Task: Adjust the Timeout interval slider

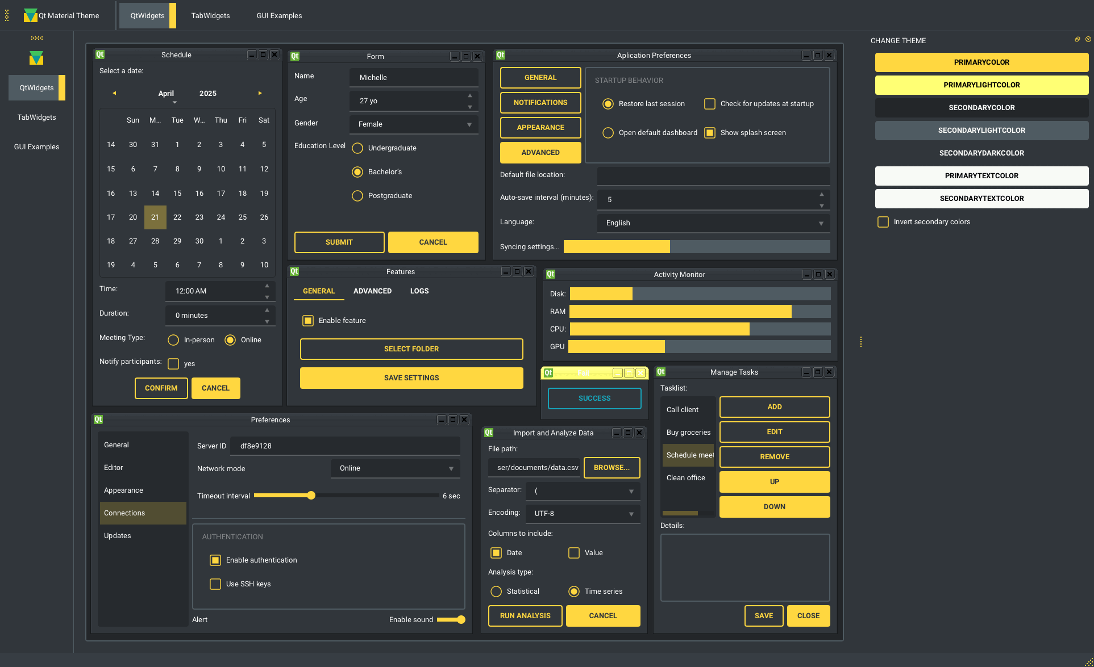Action: pyautogui.click(x=310, y=495)
